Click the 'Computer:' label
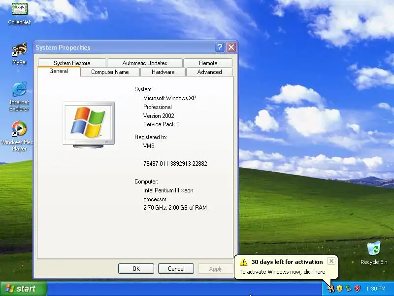This screenshot has height=296, width=394. 146,182
